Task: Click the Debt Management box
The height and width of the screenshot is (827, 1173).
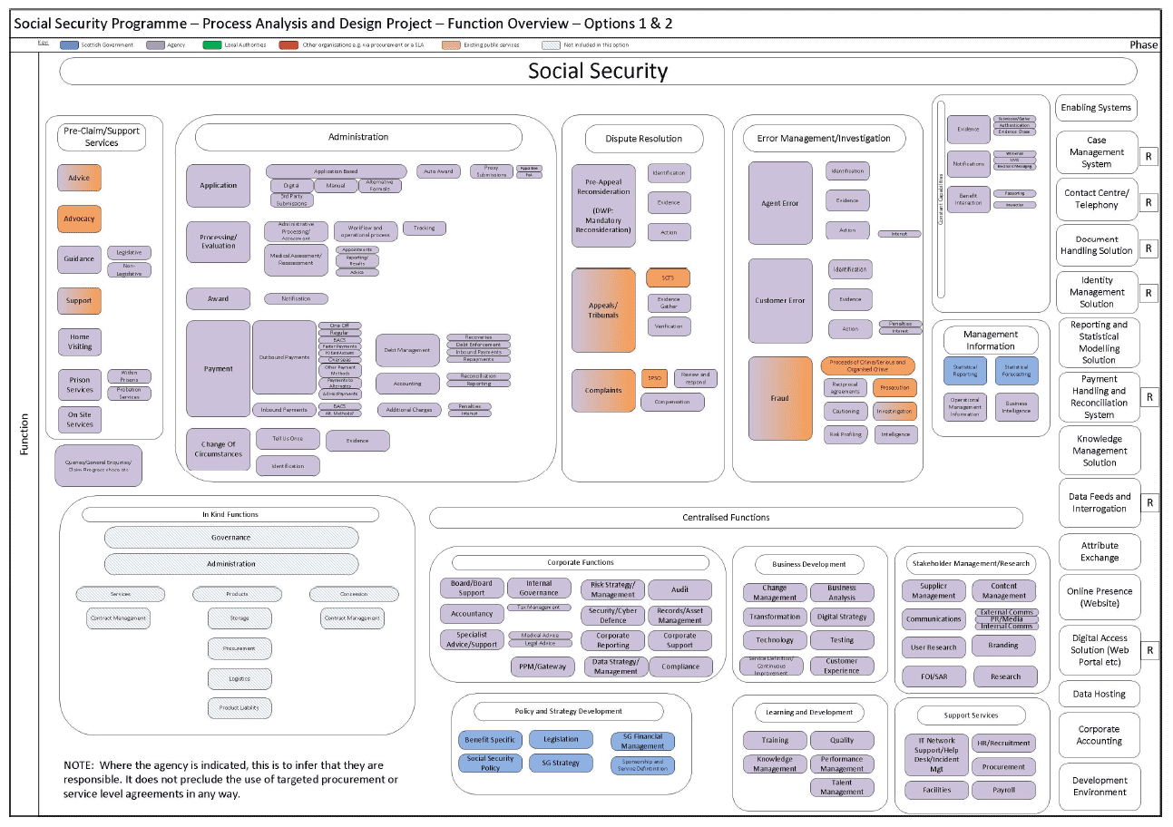Action: click(x=407, y=349)
